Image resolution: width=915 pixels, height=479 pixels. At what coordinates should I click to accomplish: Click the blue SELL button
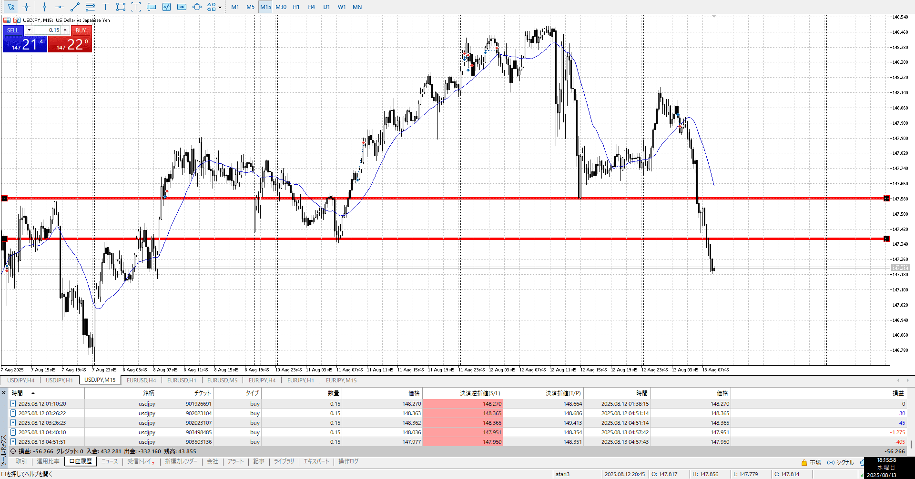point(13,30)
